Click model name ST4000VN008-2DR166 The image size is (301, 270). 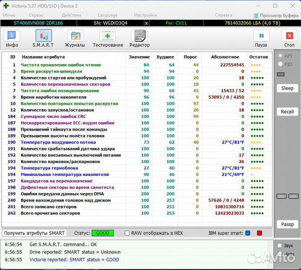pyautogui.click(x=38, y=23)
